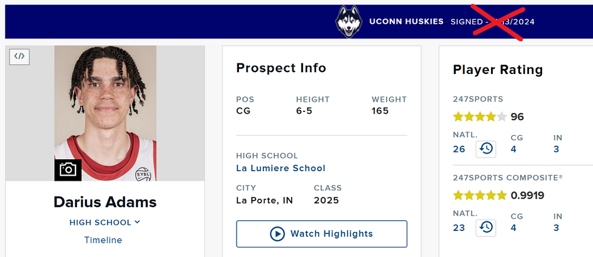Screen dimensions: 593x257
Task: Open 247Sports Composite ranking history icon
Action: click(x=486, y=227)
